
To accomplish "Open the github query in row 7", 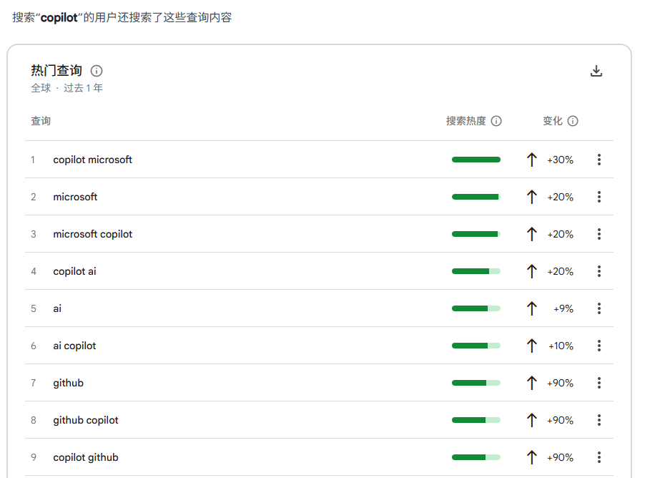I will coord(68,384).
